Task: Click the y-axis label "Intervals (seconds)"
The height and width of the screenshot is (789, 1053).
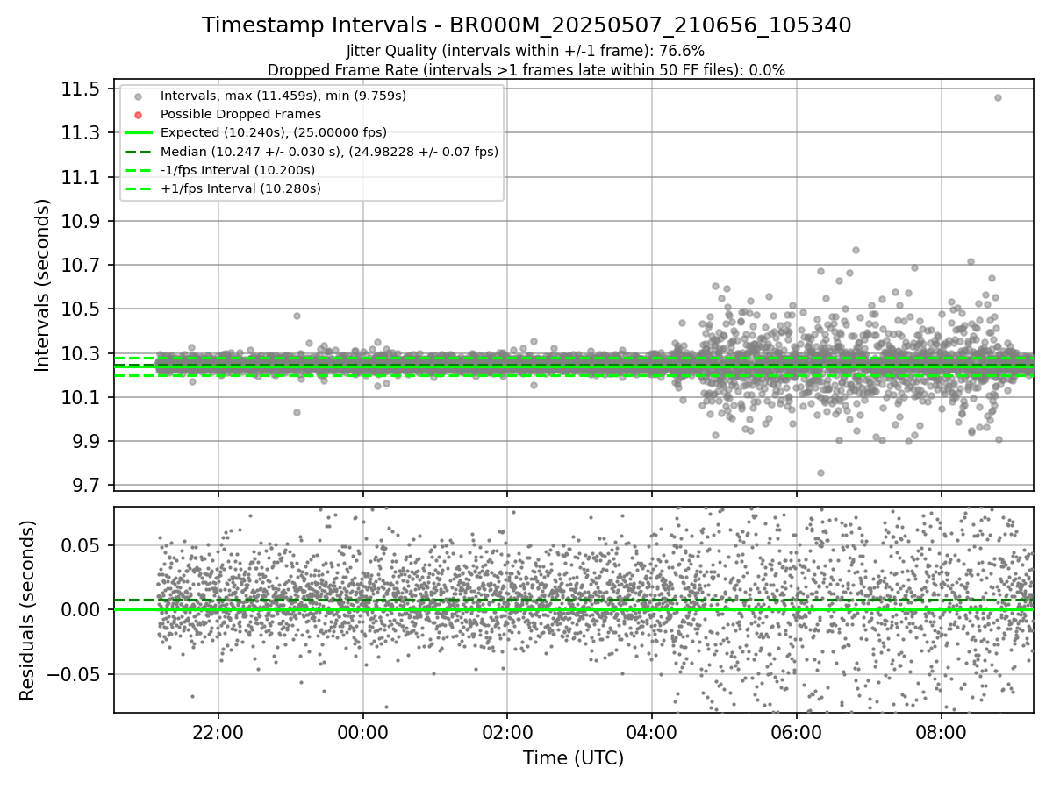Action: point(42,285)
